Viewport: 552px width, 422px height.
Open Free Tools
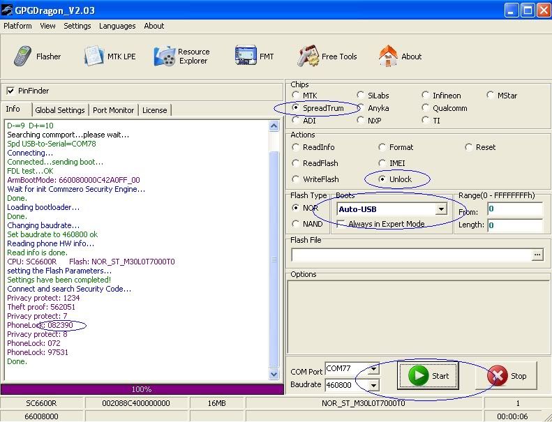327,56
